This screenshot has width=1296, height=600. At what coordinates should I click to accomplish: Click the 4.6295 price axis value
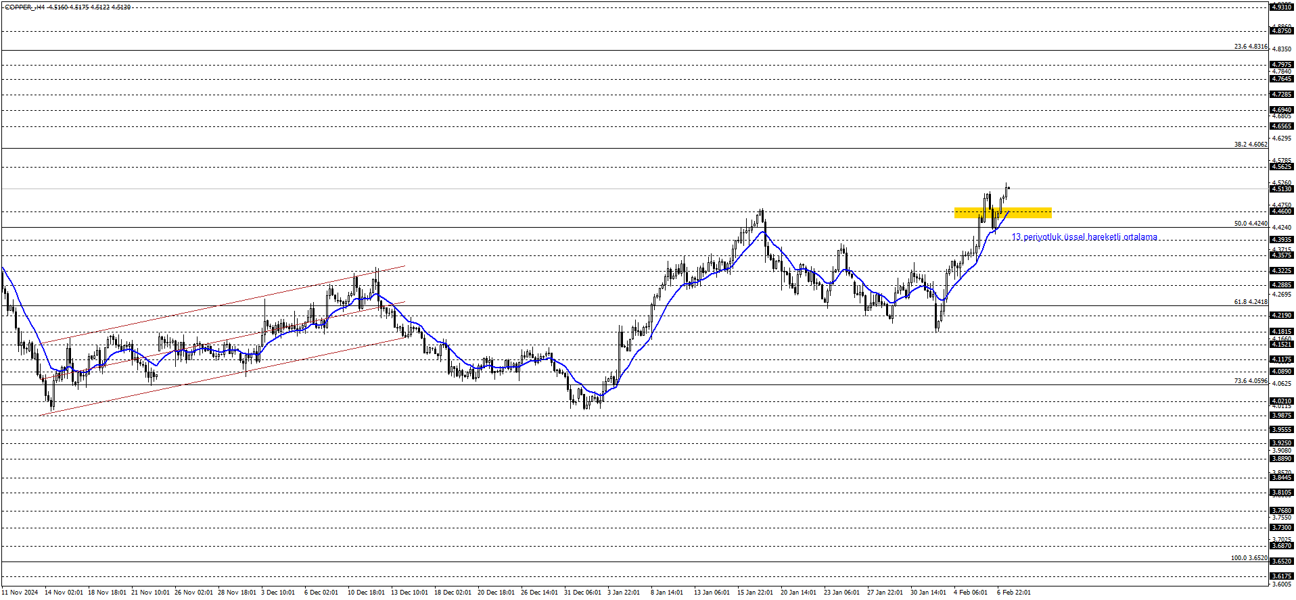pyautogui.click(x=1282, y=139)
